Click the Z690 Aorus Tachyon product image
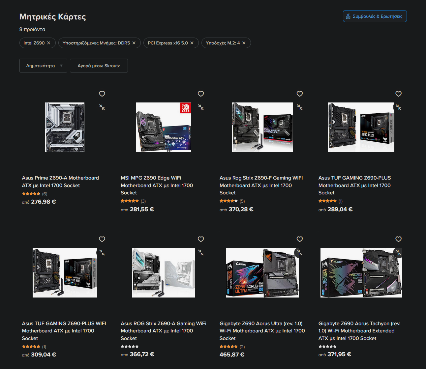This screenshot has height=369, width=426. (361, 273)
